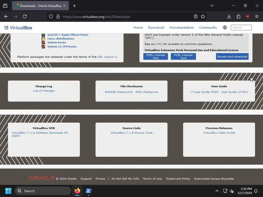Select the address bar URL field
263x197 pixels.
coord(127,17)
